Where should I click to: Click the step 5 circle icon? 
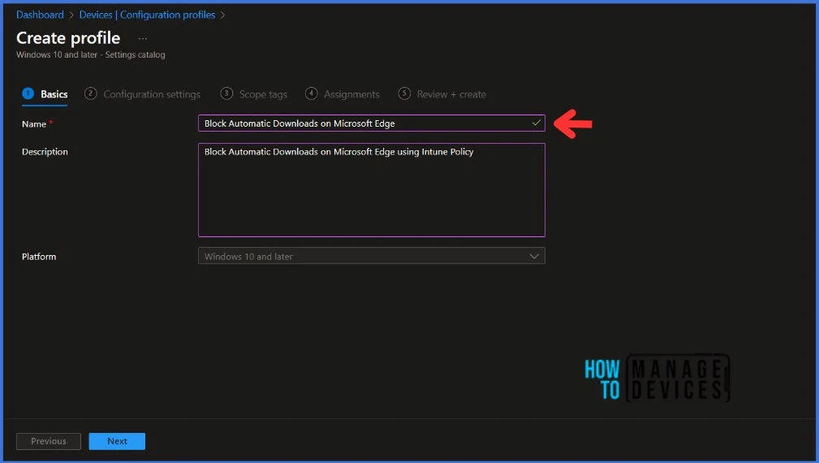[404, 93]
